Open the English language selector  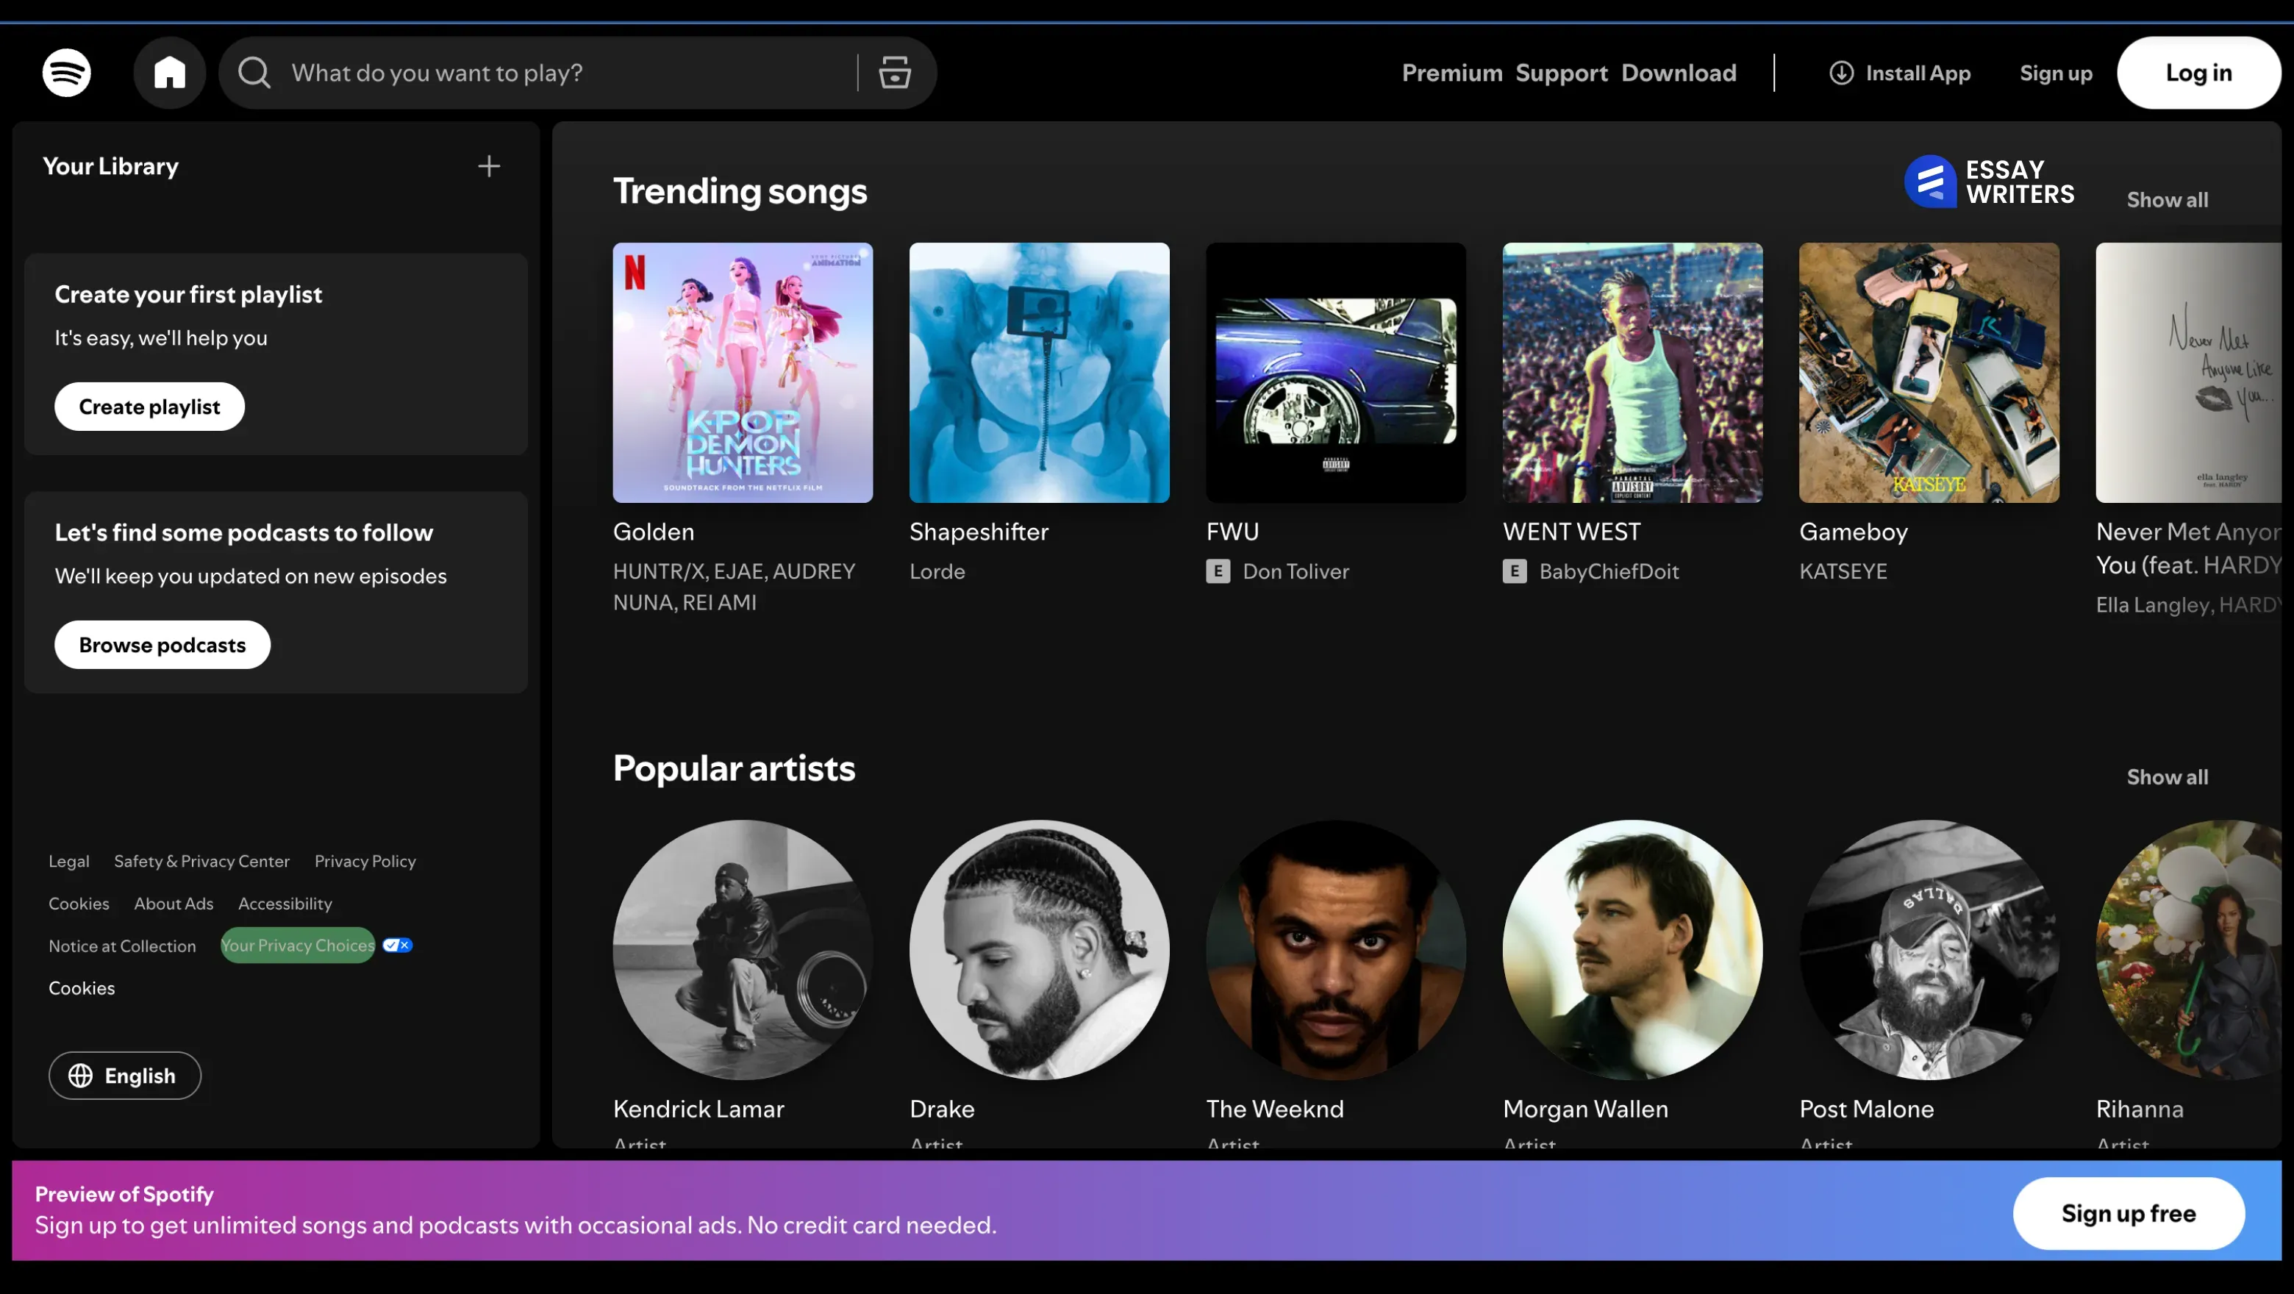pos(125,1076)
